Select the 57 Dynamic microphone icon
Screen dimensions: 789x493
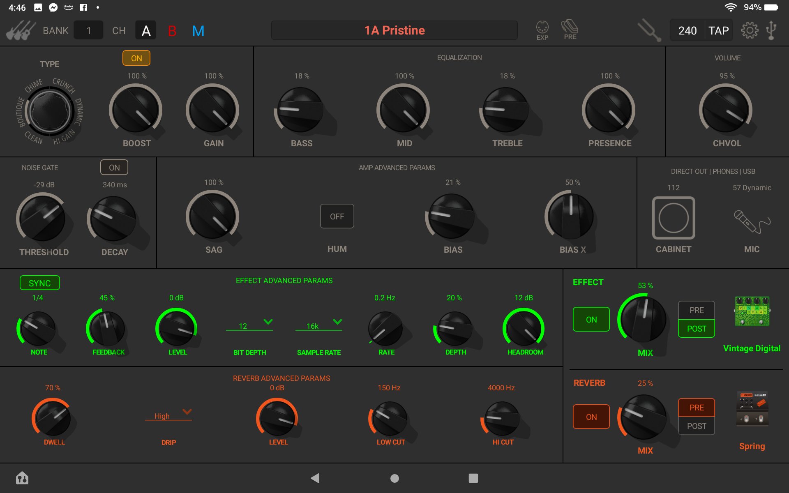(x=752, y=221)
